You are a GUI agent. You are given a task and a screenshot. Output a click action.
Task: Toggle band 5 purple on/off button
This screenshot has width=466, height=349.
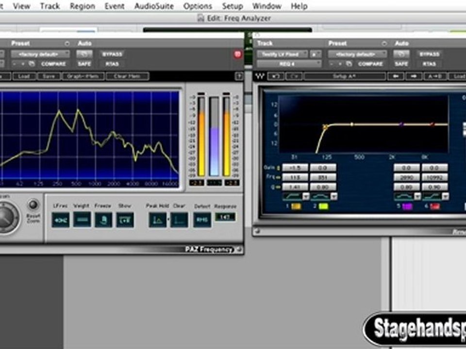click(x=407, y=206)
